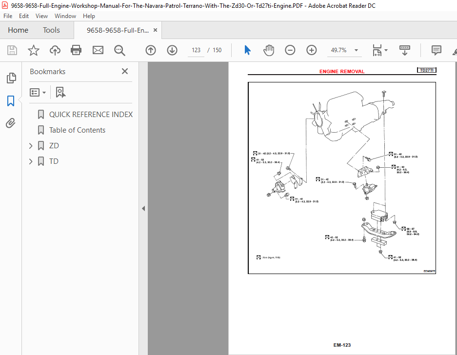
Task: Open the Find text magnifier tool
Action: (119, 50)
